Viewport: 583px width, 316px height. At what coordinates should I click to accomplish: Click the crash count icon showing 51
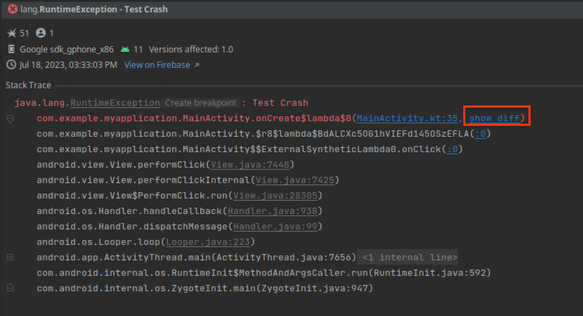(x=12, y=32)
